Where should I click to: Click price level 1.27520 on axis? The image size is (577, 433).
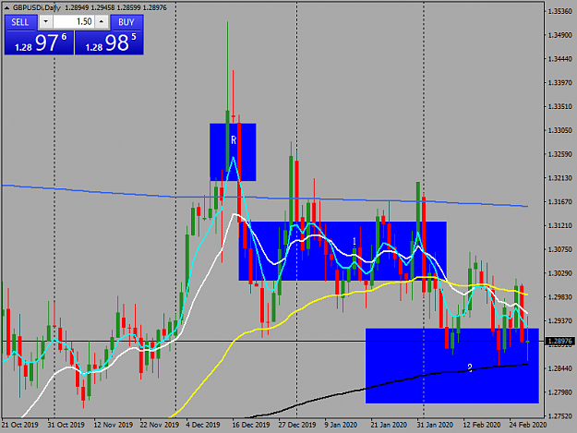click(x=560, y=416)
